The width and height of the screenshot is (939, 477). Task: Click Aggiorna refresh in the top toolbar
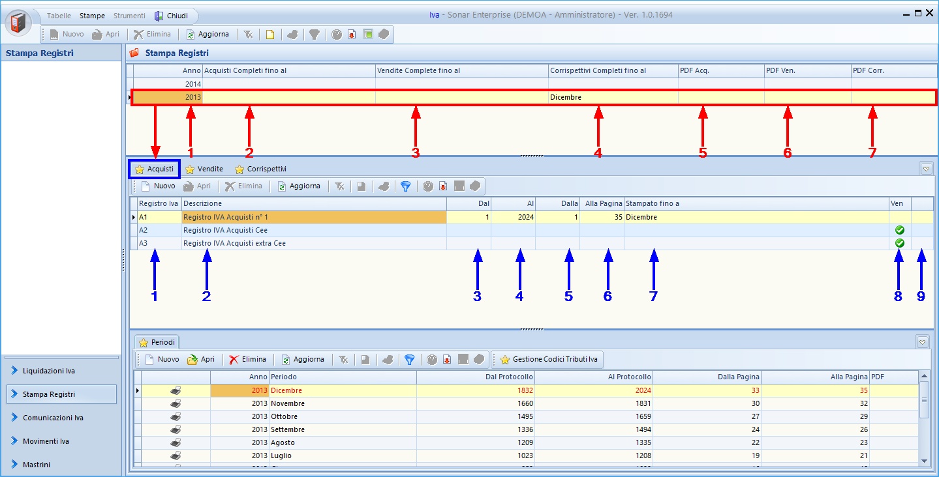[208, 35]
